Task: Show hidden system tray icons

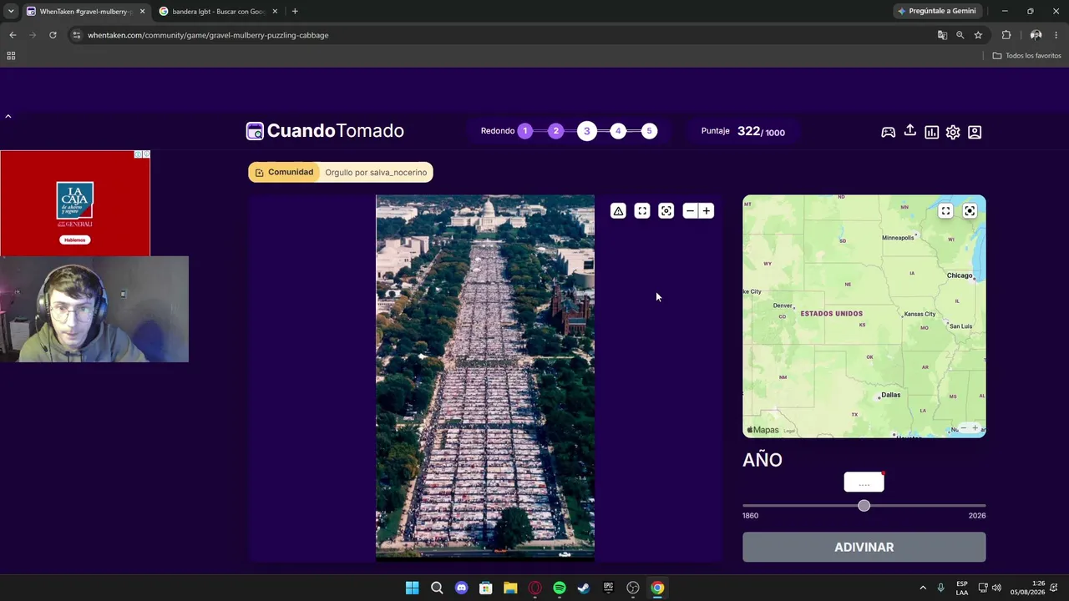Action: (x=923, y=588)
